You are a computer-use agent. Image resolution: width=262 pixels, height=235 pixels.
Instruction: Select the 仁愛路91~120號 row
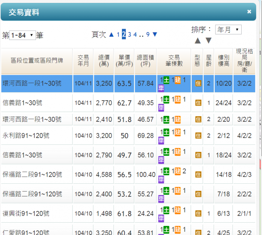tap(128, 230)
